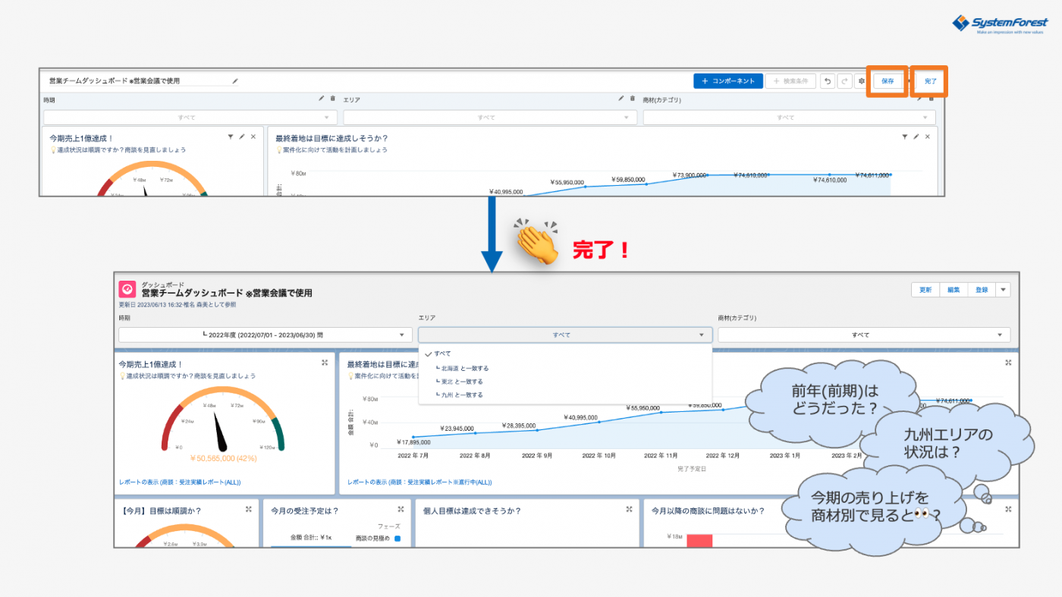Click the 今月以降の商談に問題はないか？ widget title
Screen dimensions: 1062x597
pyautogui.click(x=707, y=511)
